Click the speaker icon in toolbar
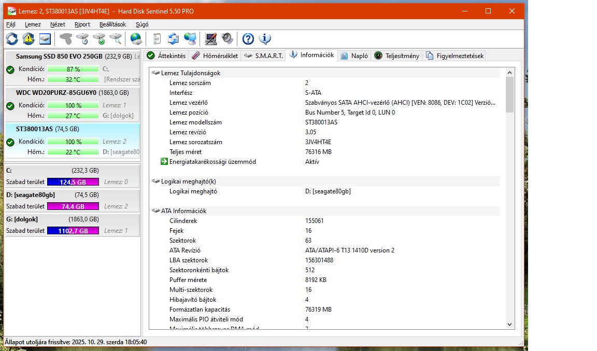 227,39
